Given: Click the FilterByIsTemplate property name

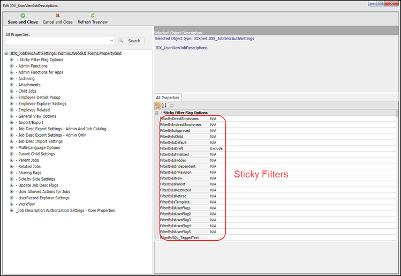Looking at the screenshot, I should 175,202.
